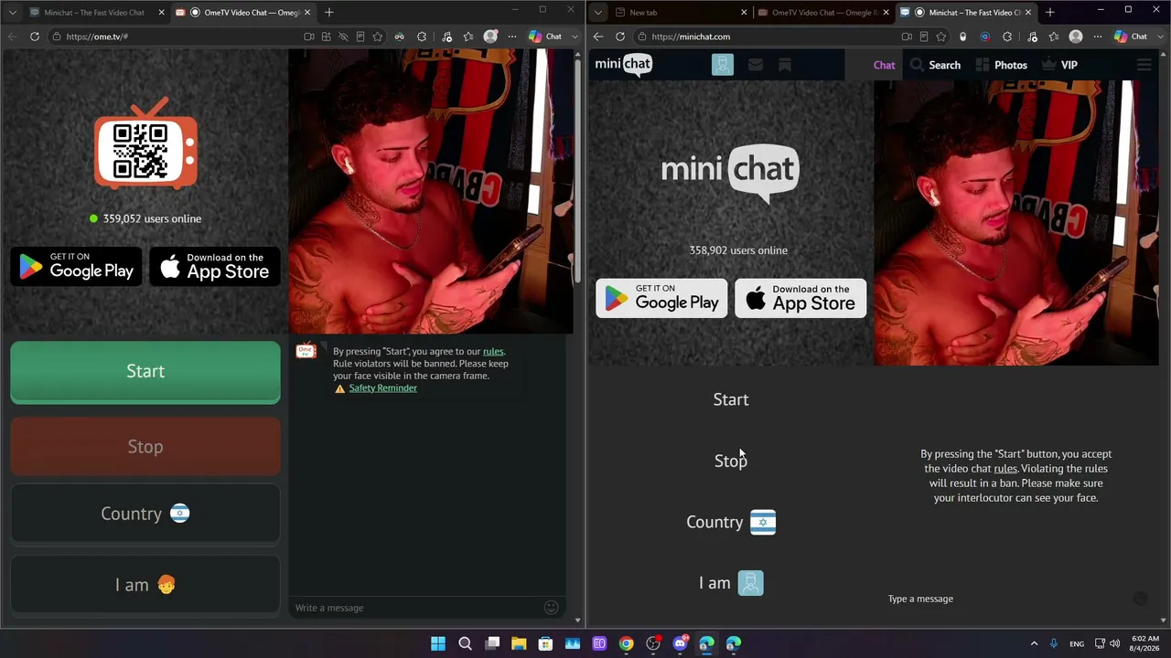This screenshot has width=1171, height=658.
Task: Click Stop on the Minichat page
Action: click(731, 461)
